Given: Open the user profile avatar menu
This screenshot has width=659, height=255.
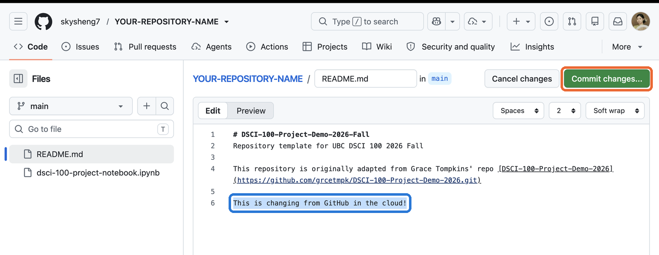Looking at the screenshot, I should pyautogui.click(x=640, y=21).
